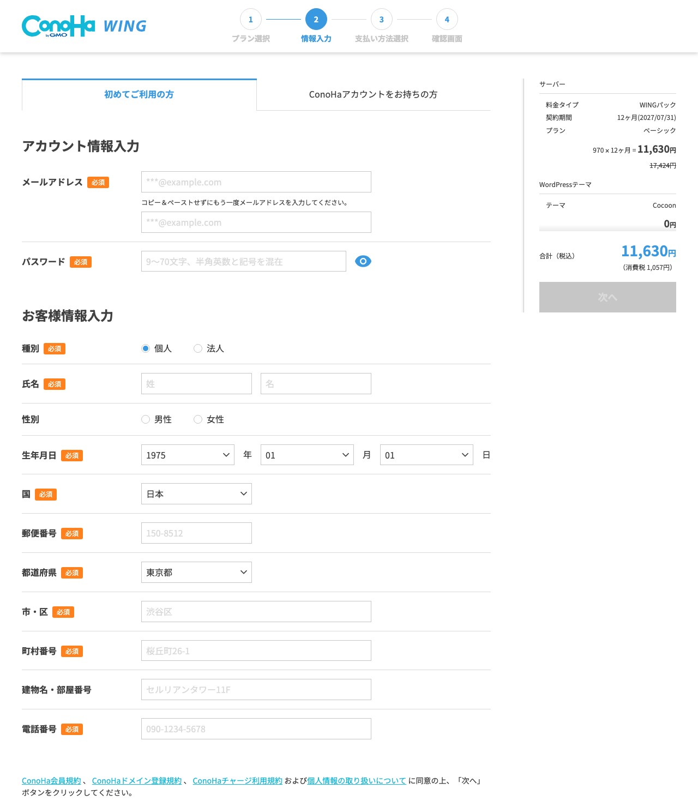Click the building name field
The width and height of the screenshot is (698, 807).
256,689
